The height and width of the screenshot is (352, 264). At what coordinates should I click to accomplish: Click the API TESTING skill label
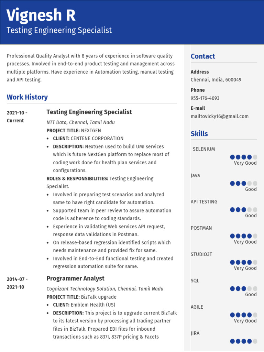(x=204, y=202)
